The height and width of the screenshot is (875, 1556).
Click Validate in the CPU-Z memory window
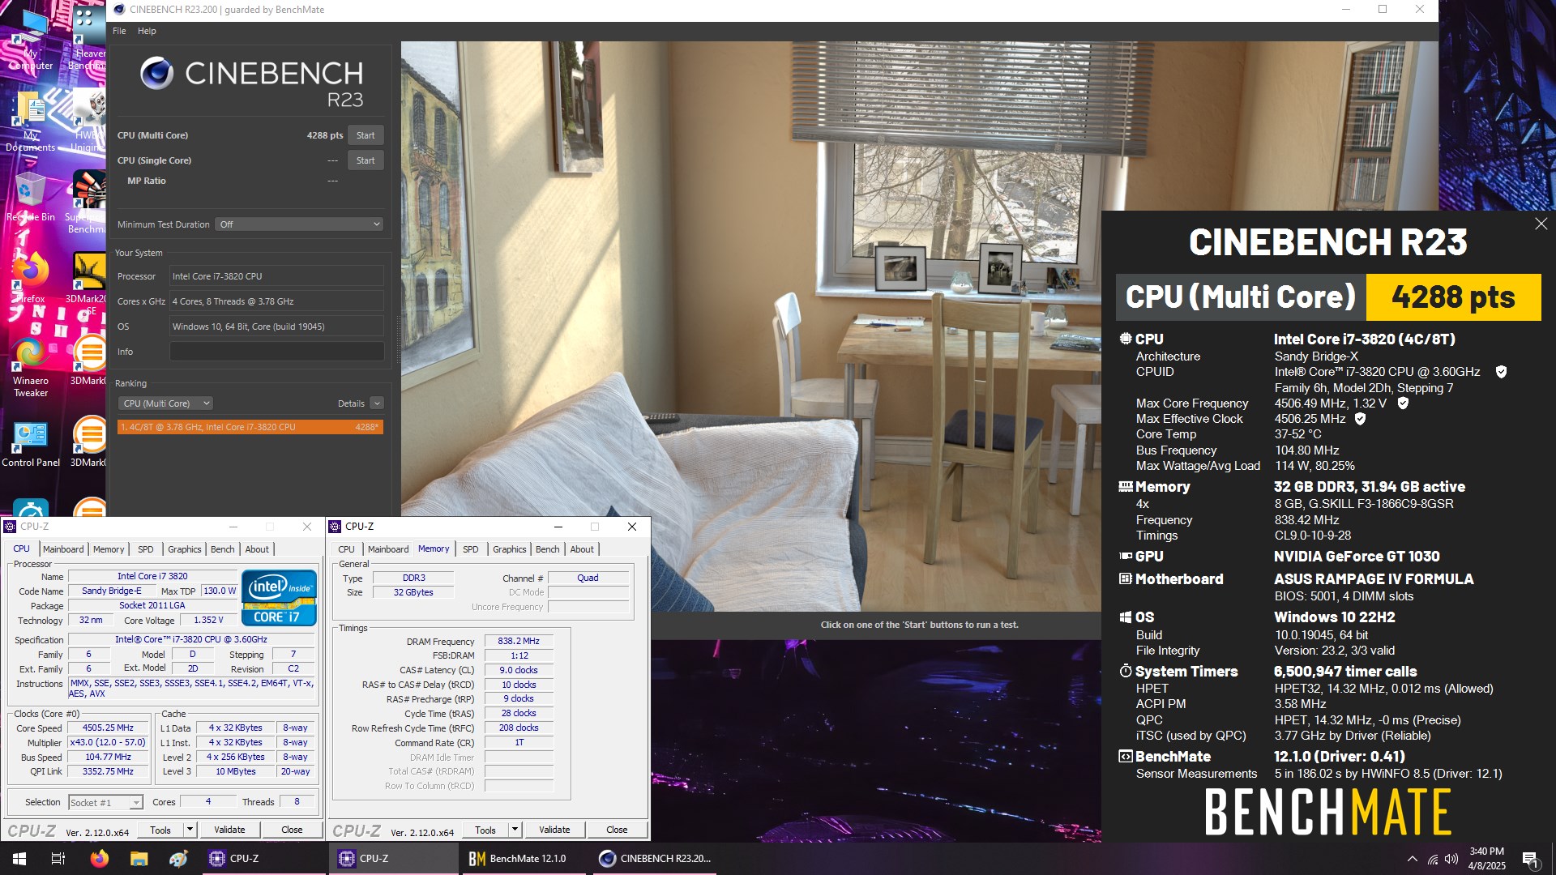point(554,830)
